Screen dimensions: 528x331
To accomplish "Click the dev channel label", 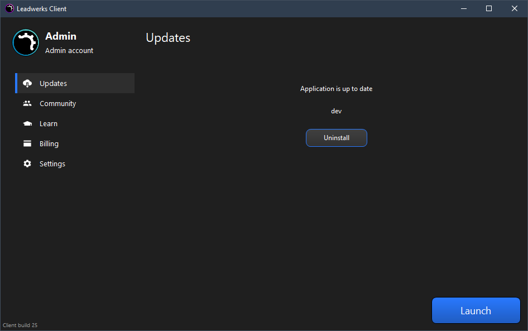I will (x=337, y=111).
